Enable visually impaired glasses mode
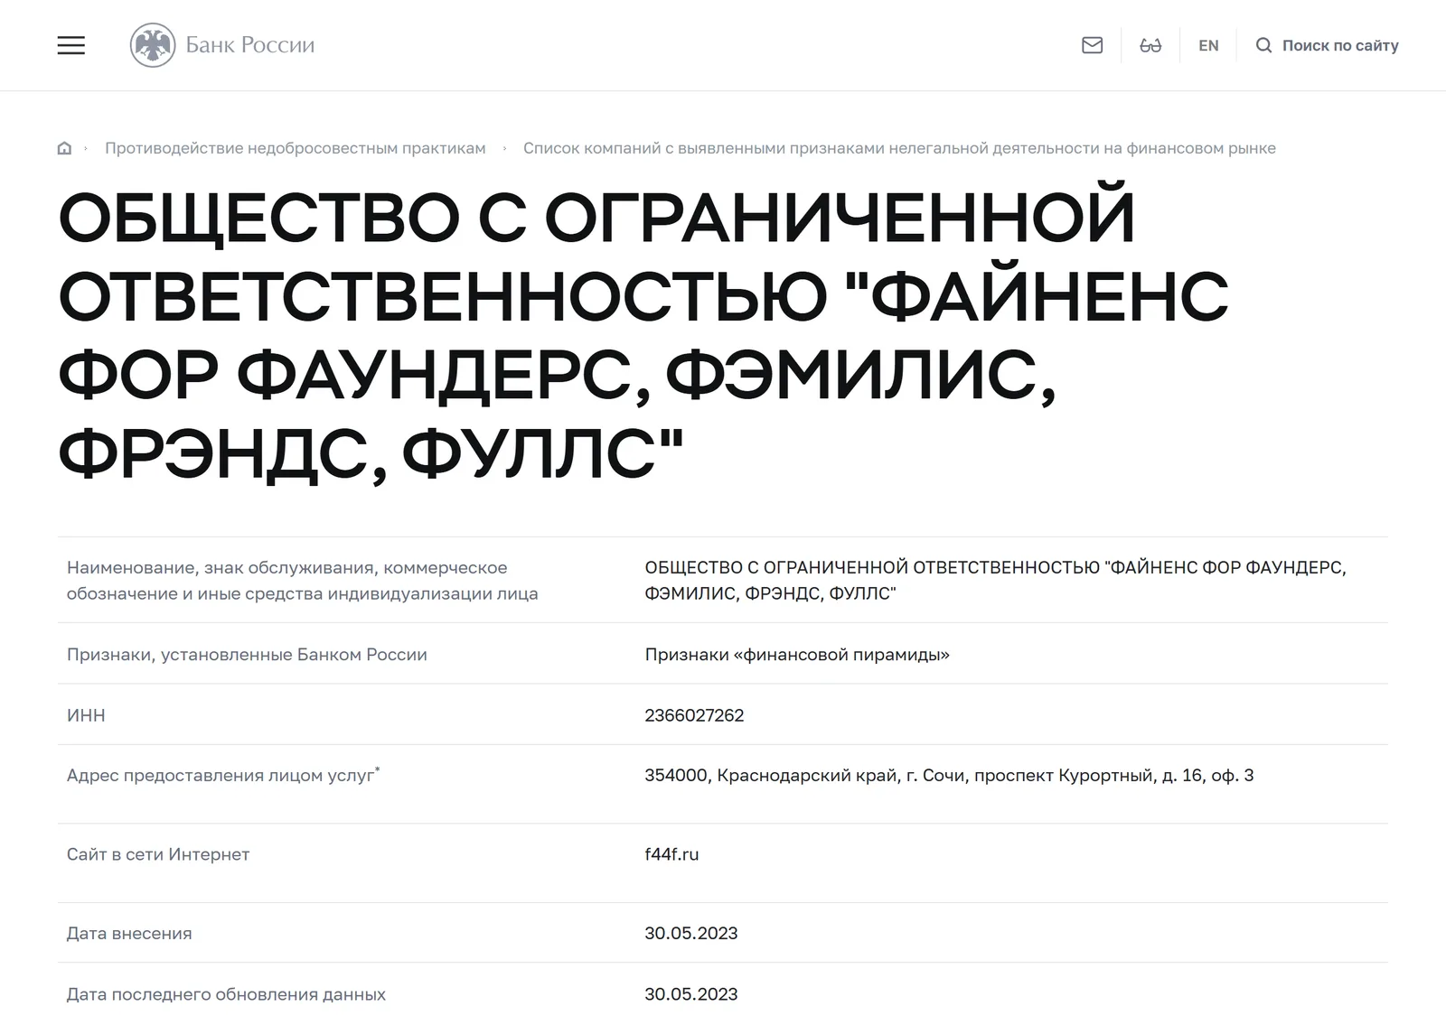Image resolution: width=1446 pixels, height=1016 pixels. (x=1150, y=45)
